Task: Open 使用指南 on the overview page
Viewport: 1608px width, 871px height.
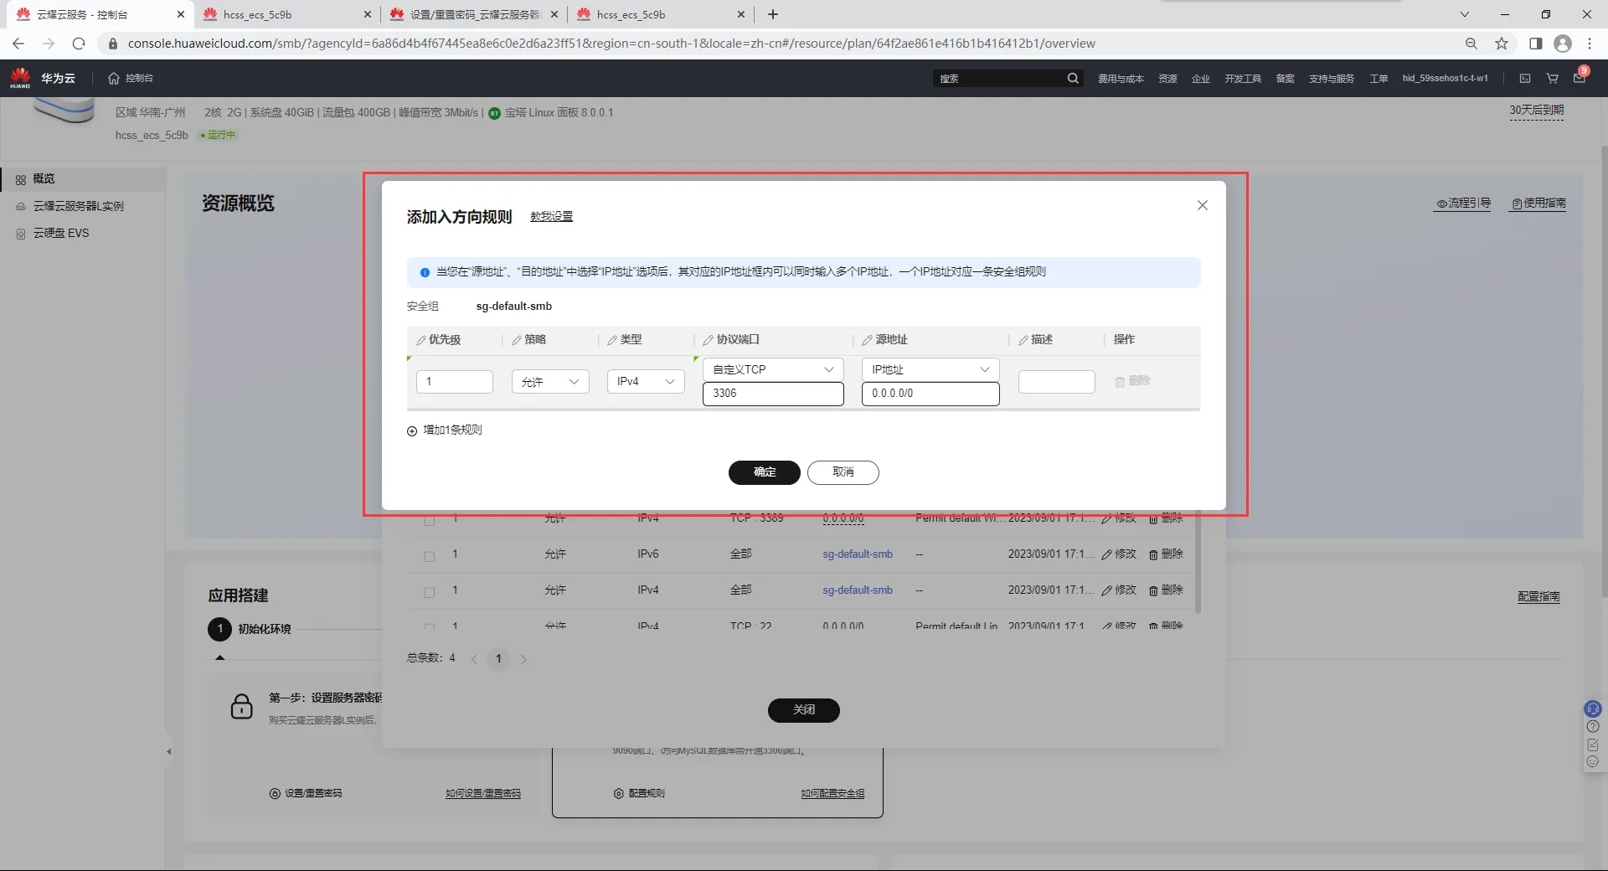Action: click(1538, 204)
